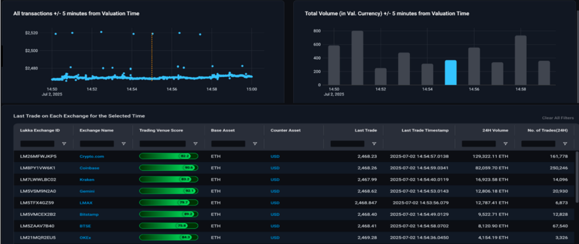Select the USD counter asset for Gemini row
Viewport: 579px width, 244px height.
(275, 191)
